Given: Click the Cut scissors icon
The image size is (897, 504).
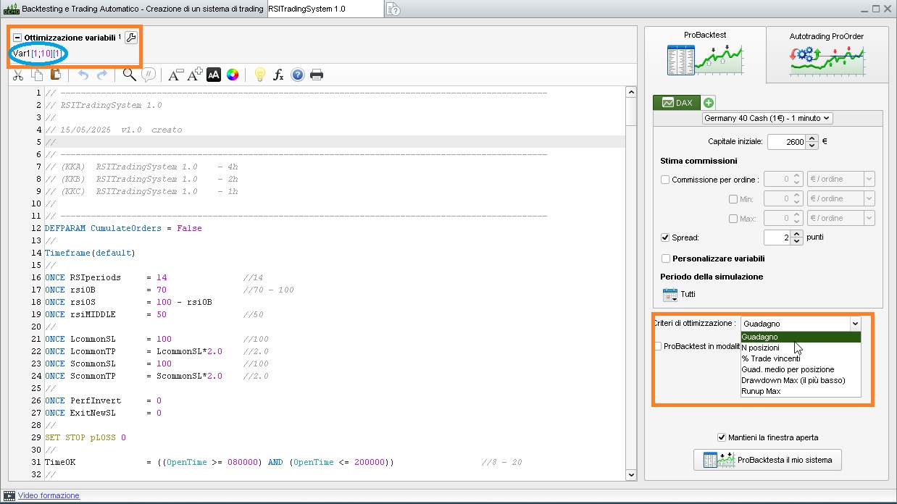Looking at the screenshot, I should [x=18, y=75].
